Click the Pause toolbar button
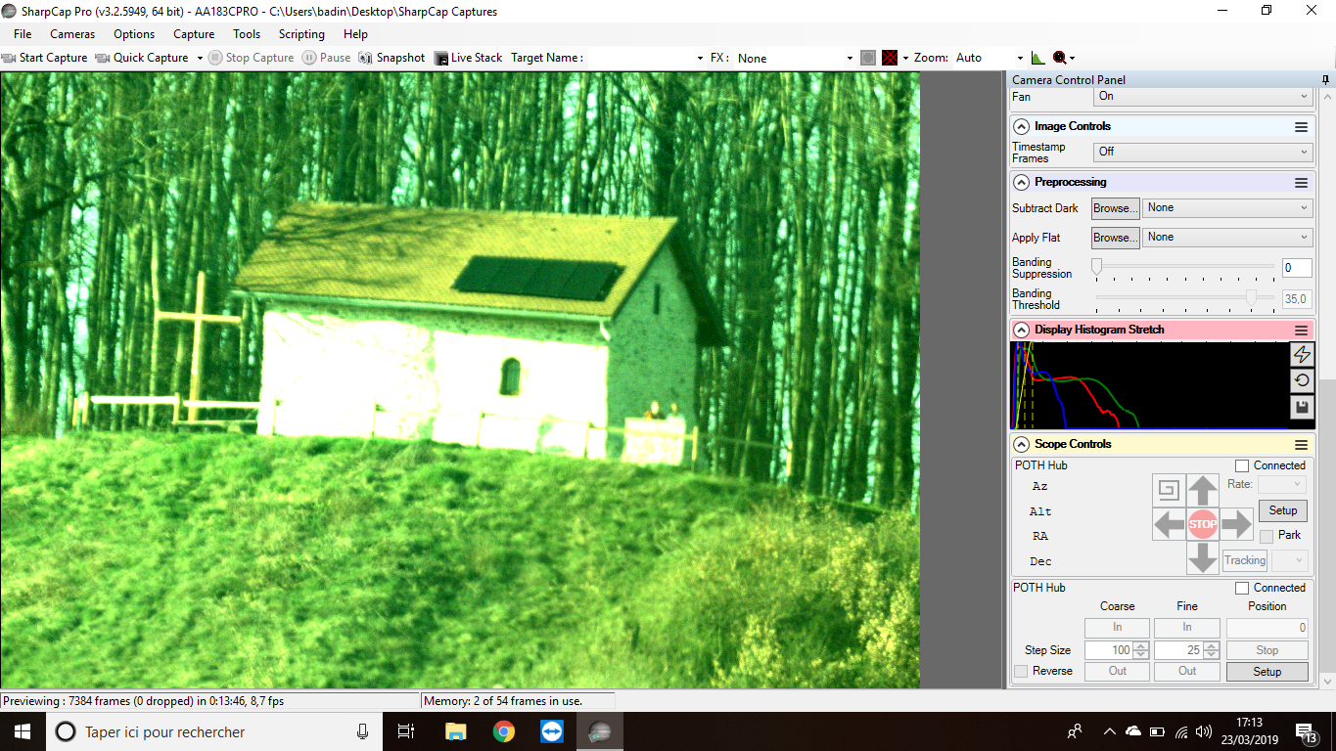The width and height of the screenshot is (1336, 751). tap(327, 58)
